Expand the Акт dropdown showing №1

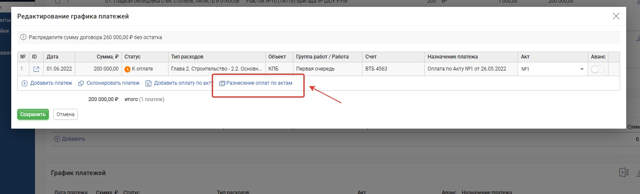pyautogui.click(x=582, y=69)
